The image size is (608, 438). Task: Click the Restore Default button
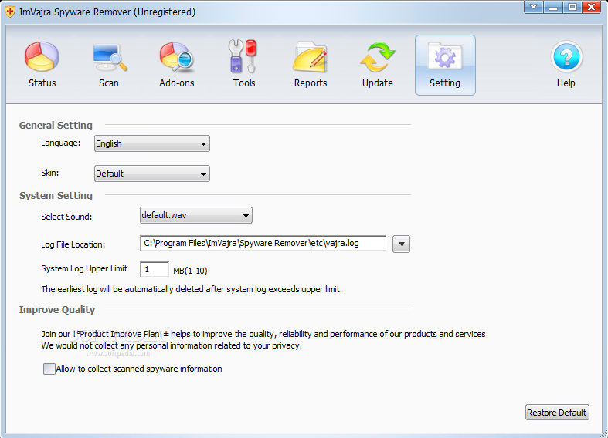[x=557, y=413]
